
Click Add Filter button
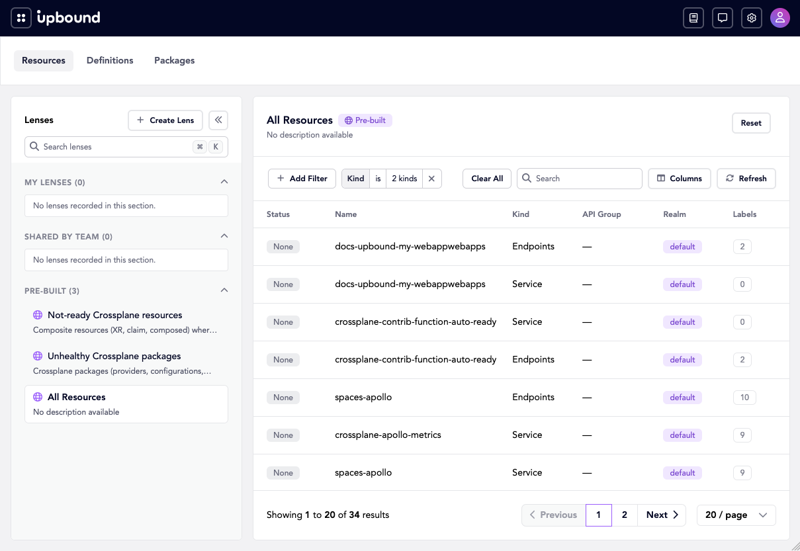coord(302,179)
